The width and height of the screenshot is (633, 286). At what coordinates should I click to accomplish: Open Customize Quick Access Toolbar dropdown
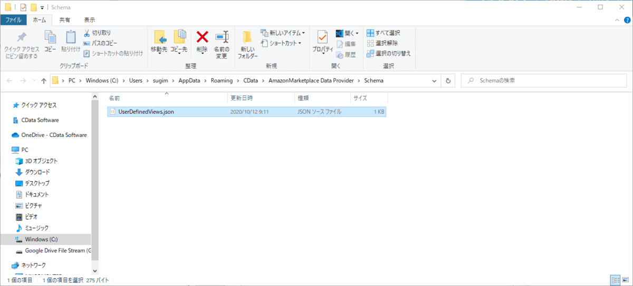click(x=42, y=8)
